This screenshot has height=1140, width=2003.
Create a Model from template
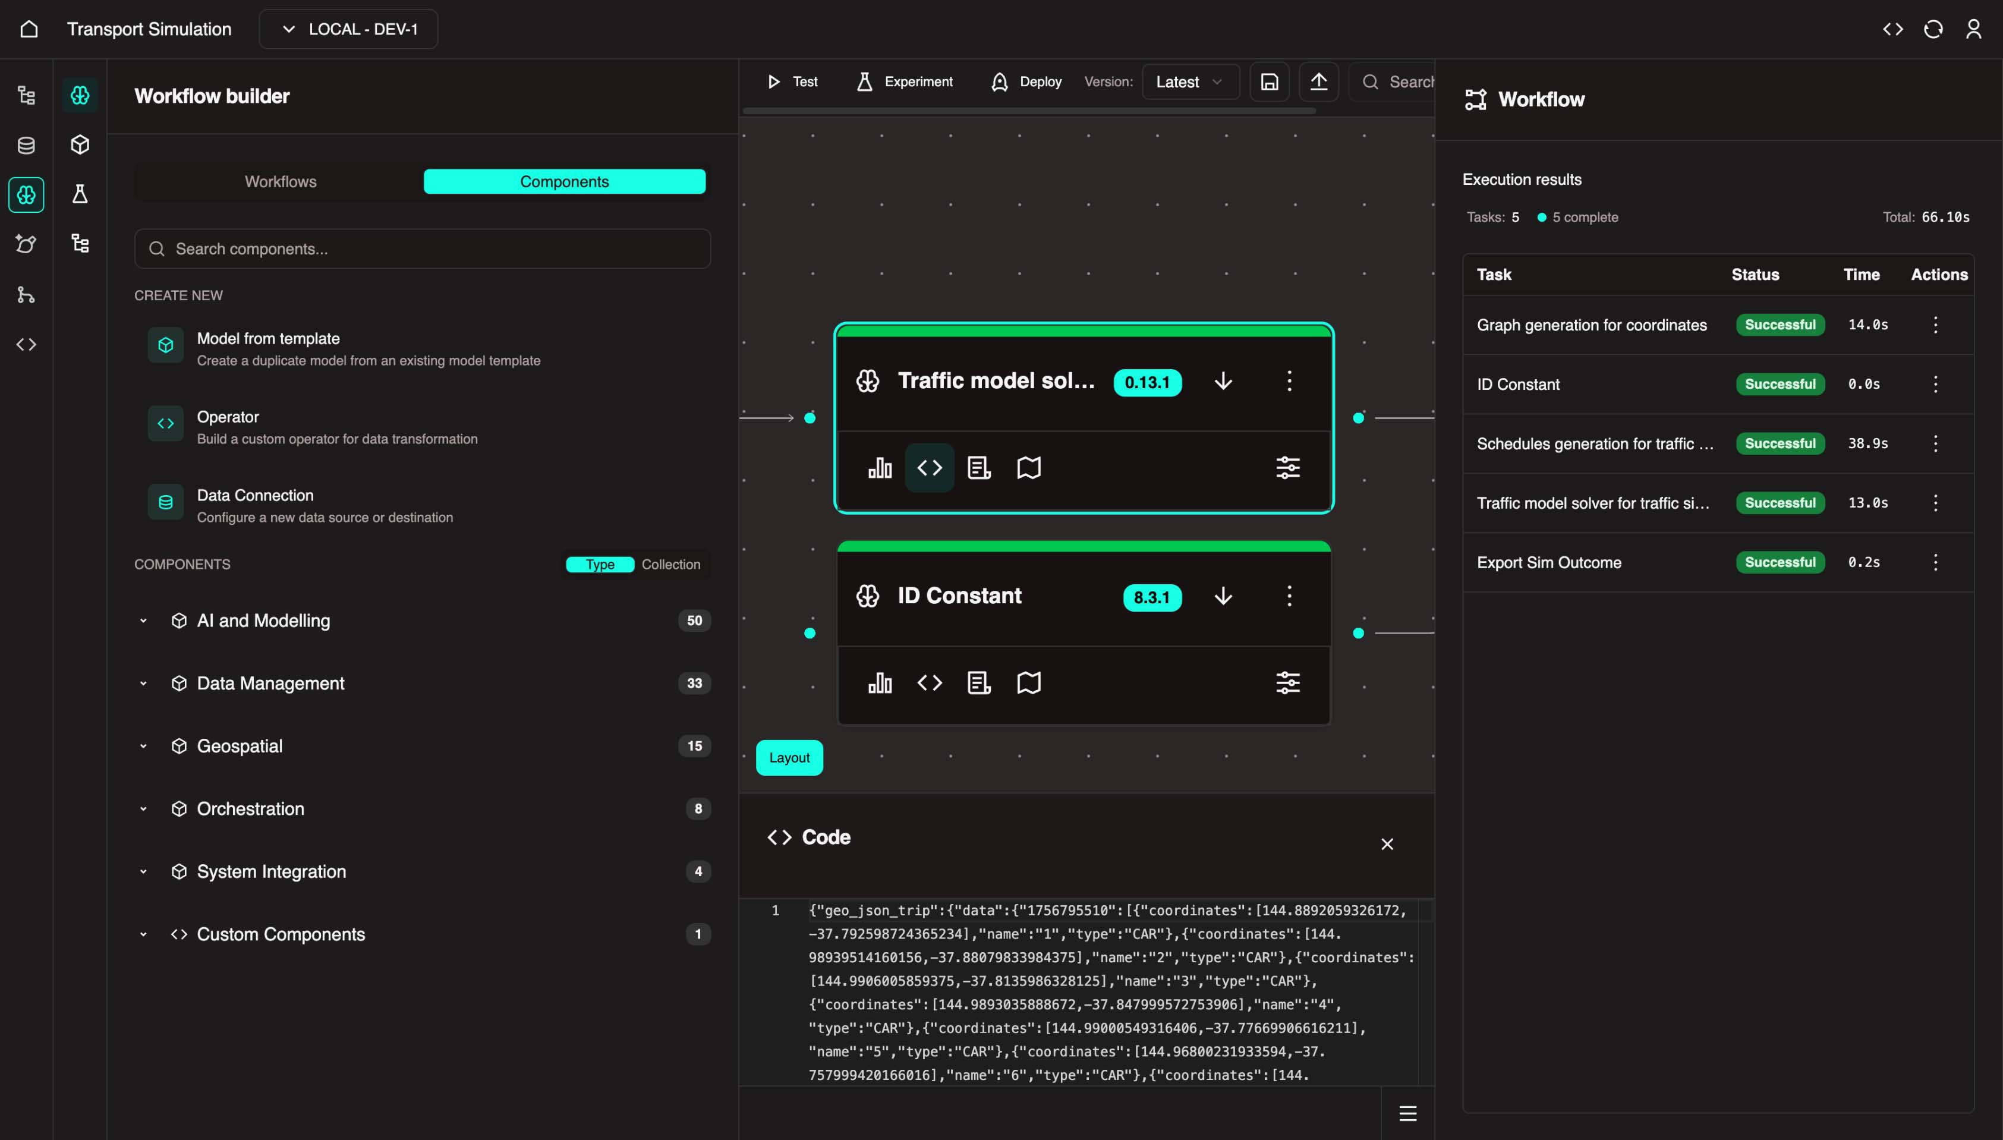pyautogui.click(x=422, y=349)
